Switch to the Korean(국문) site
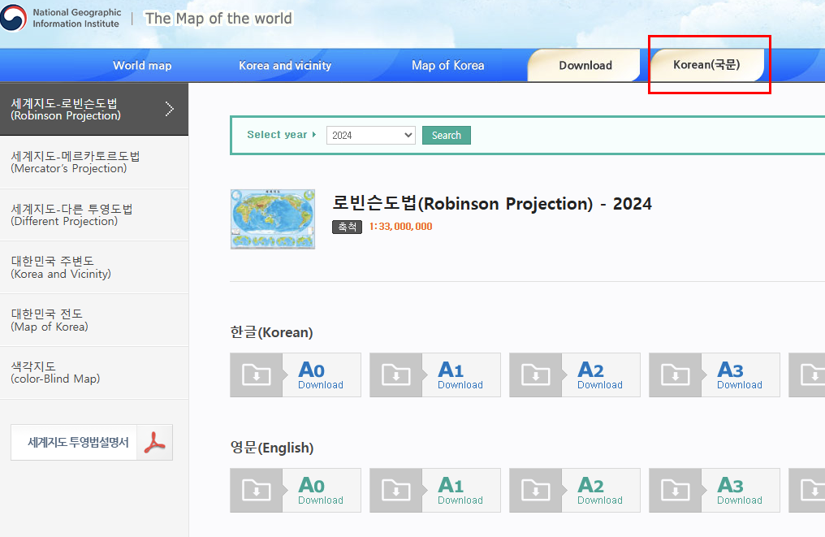Image resolution: width=825 pixels, height=537 pixels. pyautogui.click(x=706, y=65)
